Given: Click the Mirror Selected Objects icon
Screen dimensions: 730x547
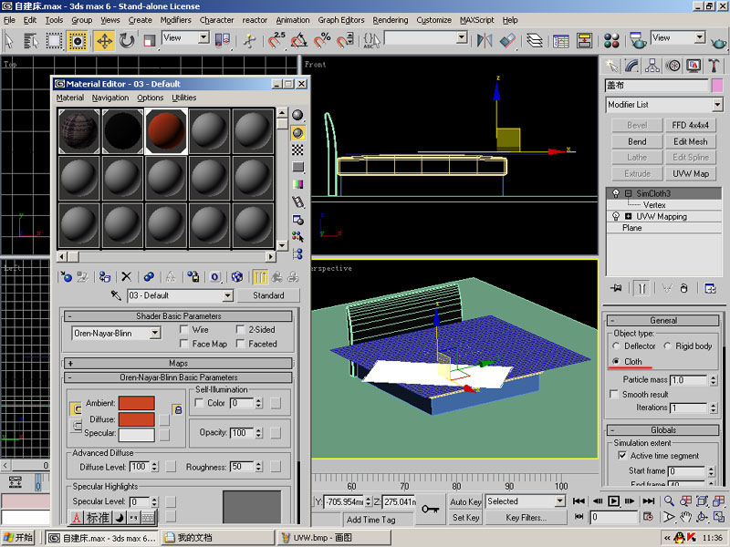Looking at the screenshot, I should coord(485,41).
